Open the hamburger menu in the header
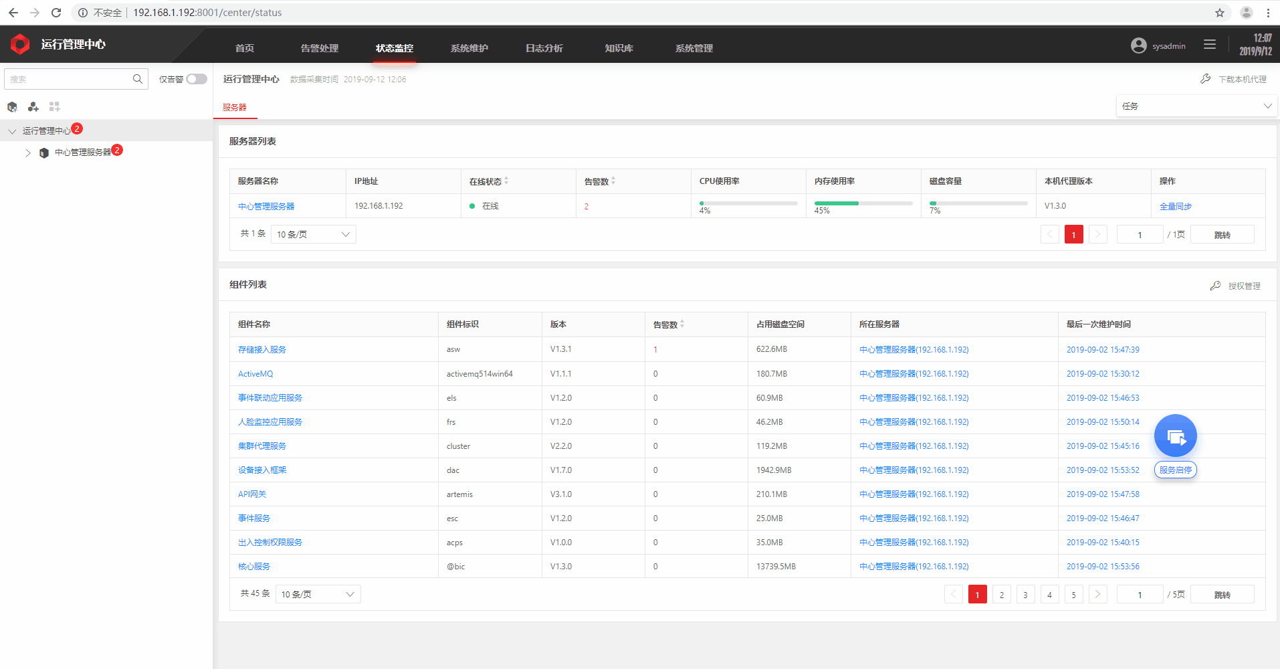This screenshot has height=669, width=1280. pos(1210,44)
